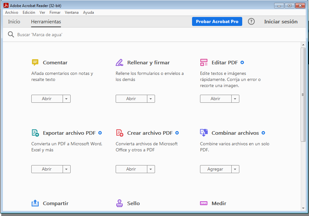Open the Archivo menu
The width and height of the screenshot is (309, 216).
[12, 12]
